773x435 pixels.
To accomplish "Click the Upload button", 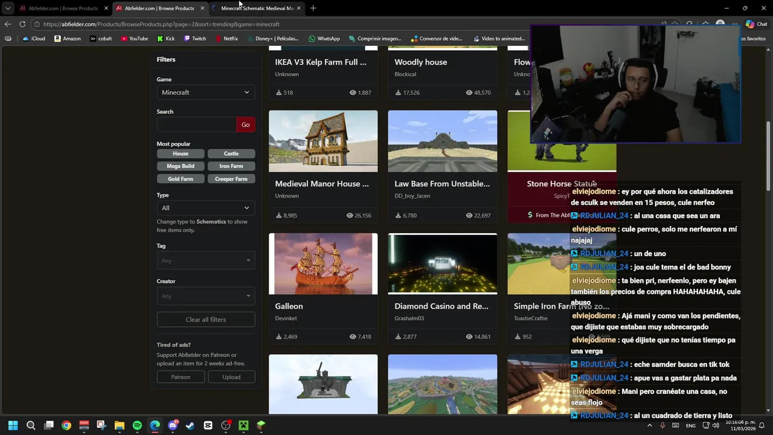I will 231,377.
